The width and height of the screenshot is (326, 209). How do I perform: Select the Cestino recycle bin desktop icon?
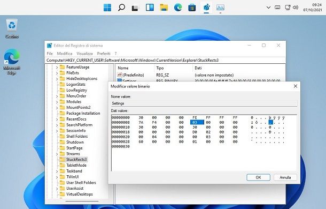tap(12, 28)
